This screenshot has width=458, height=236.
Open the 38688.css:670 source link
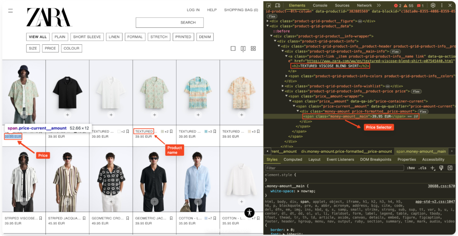point(441,186)
